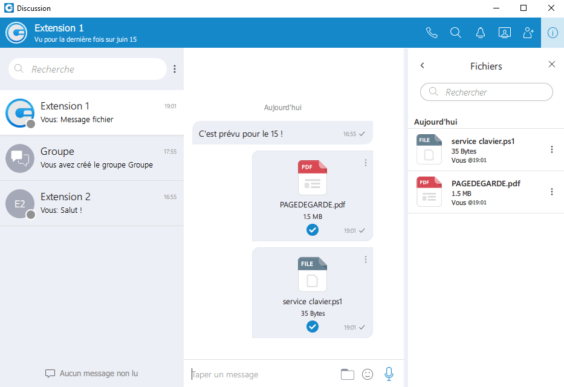Click the unread message bubble icon at bottom
The image size is (564, 387).
(x=50, y=374)
